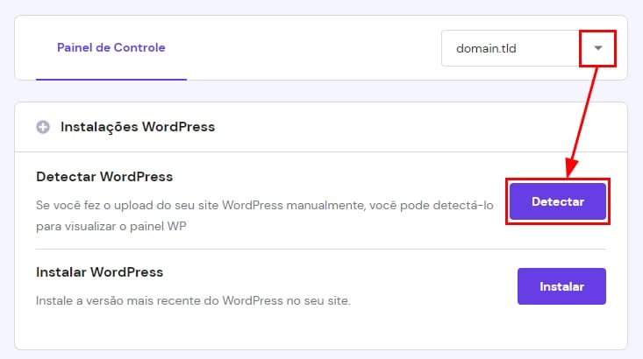Click the Detectar button

click(x=558, y=201)
